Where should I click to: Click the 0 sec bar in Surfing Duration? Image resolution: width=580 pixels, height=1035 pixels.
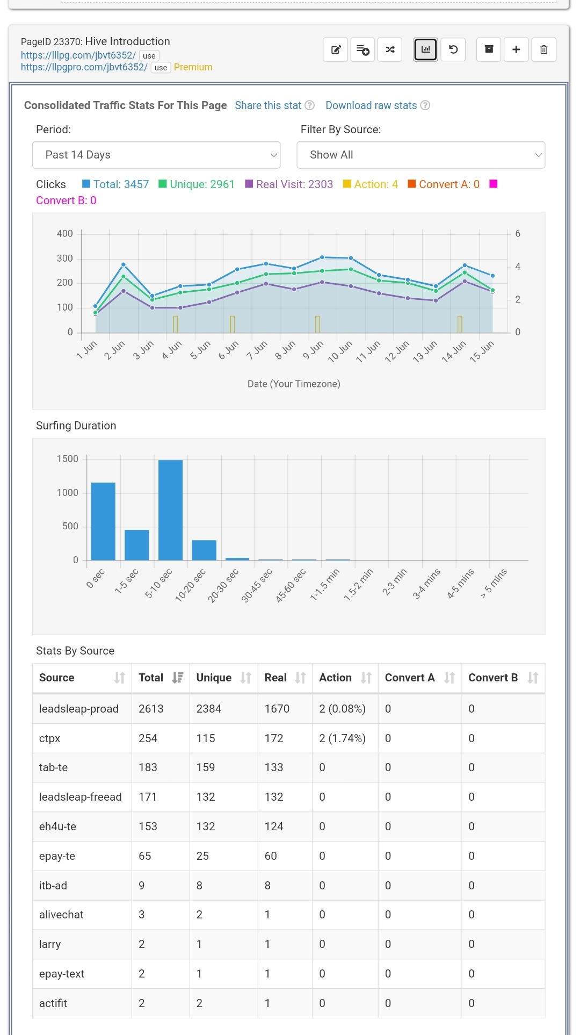pyautogui.click(x=103, y=521)
